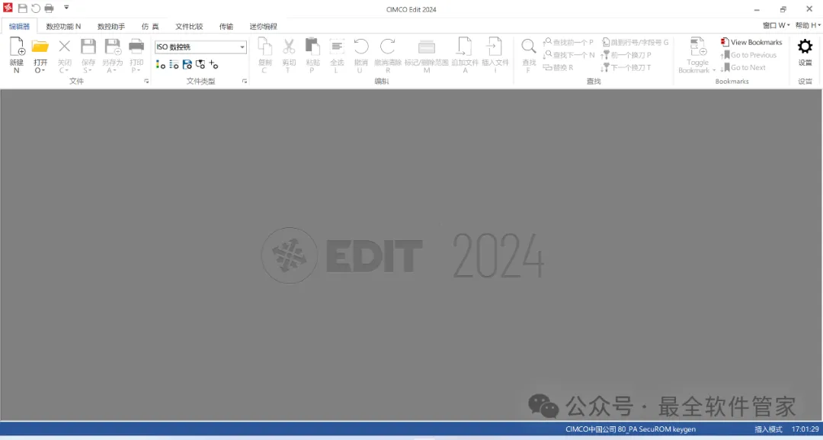Click the red CIMCO application logo icon
The width and height of the screenshot is (823, 440).
(x=8, y=8)
